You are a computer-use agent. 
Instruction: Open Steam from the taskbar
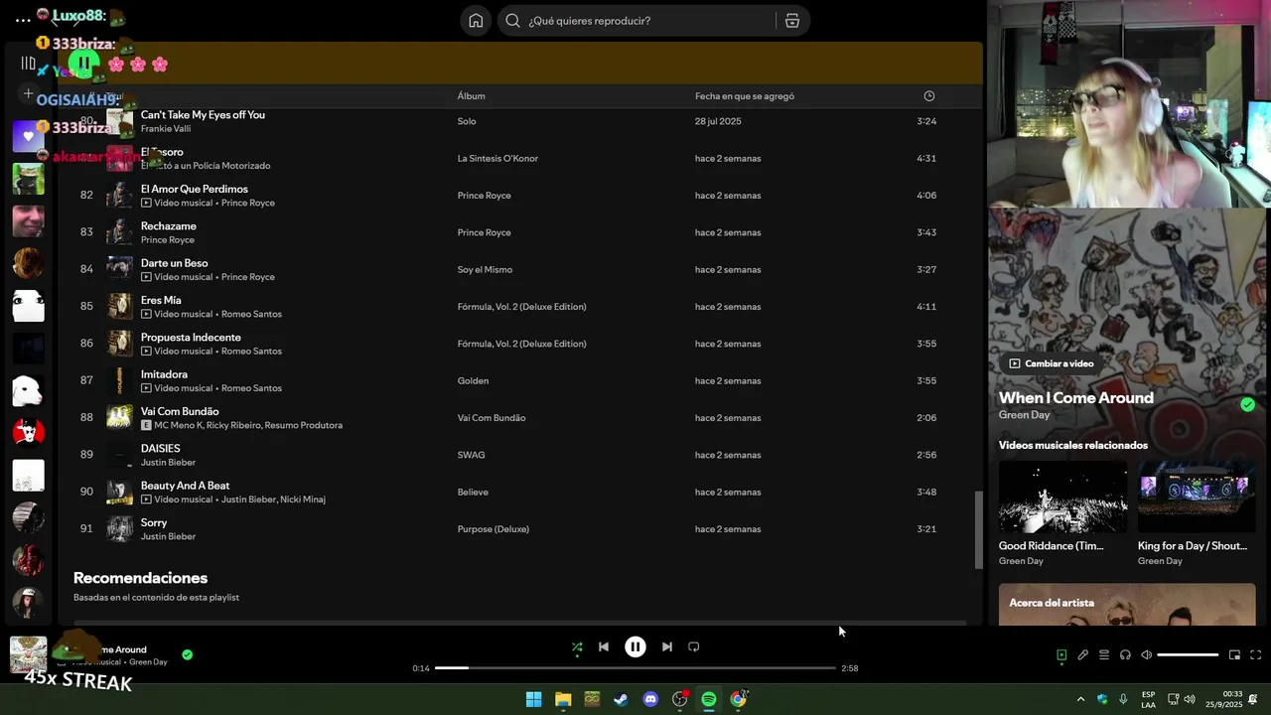pos(621,699)
